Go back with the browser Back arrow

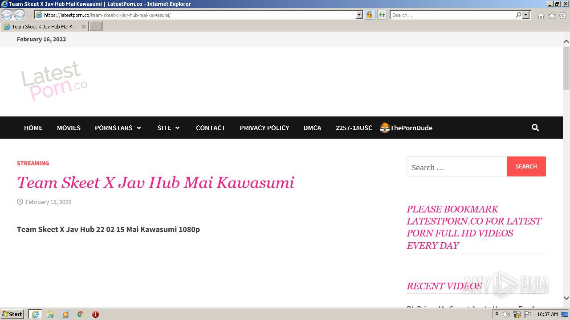(x=7, y=15)
